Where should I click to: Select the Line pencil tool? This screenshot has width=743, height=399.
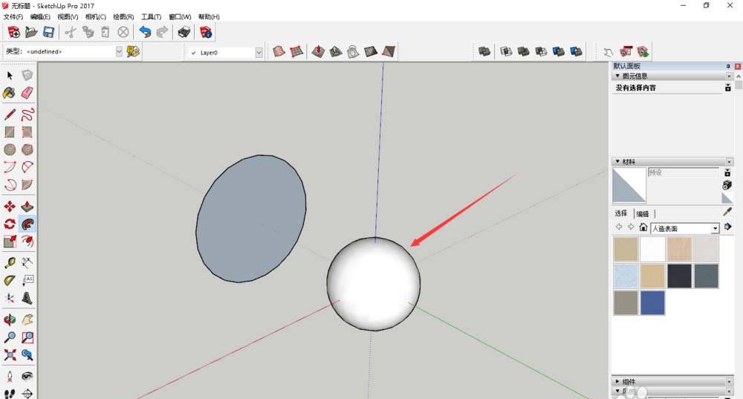(10, 114)
